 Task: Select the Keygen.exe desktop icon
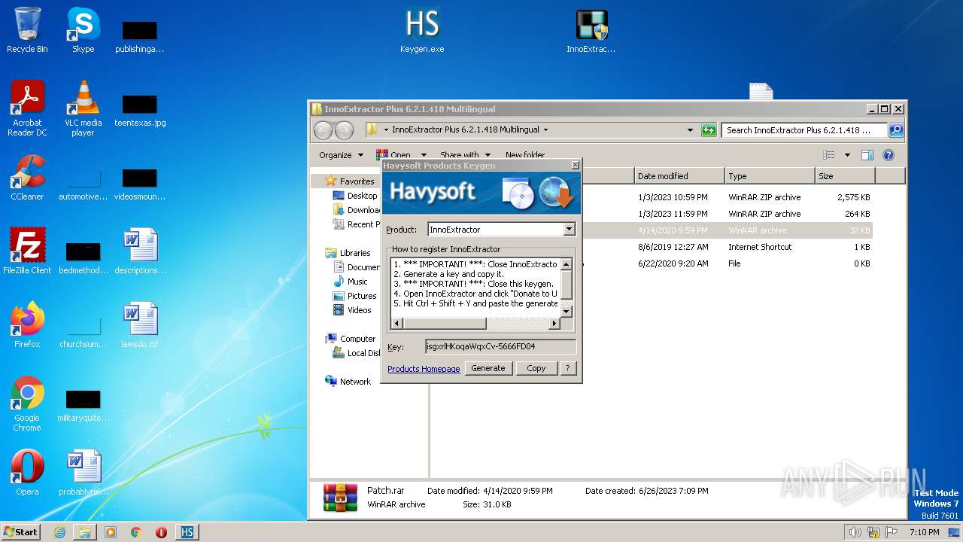422,30
